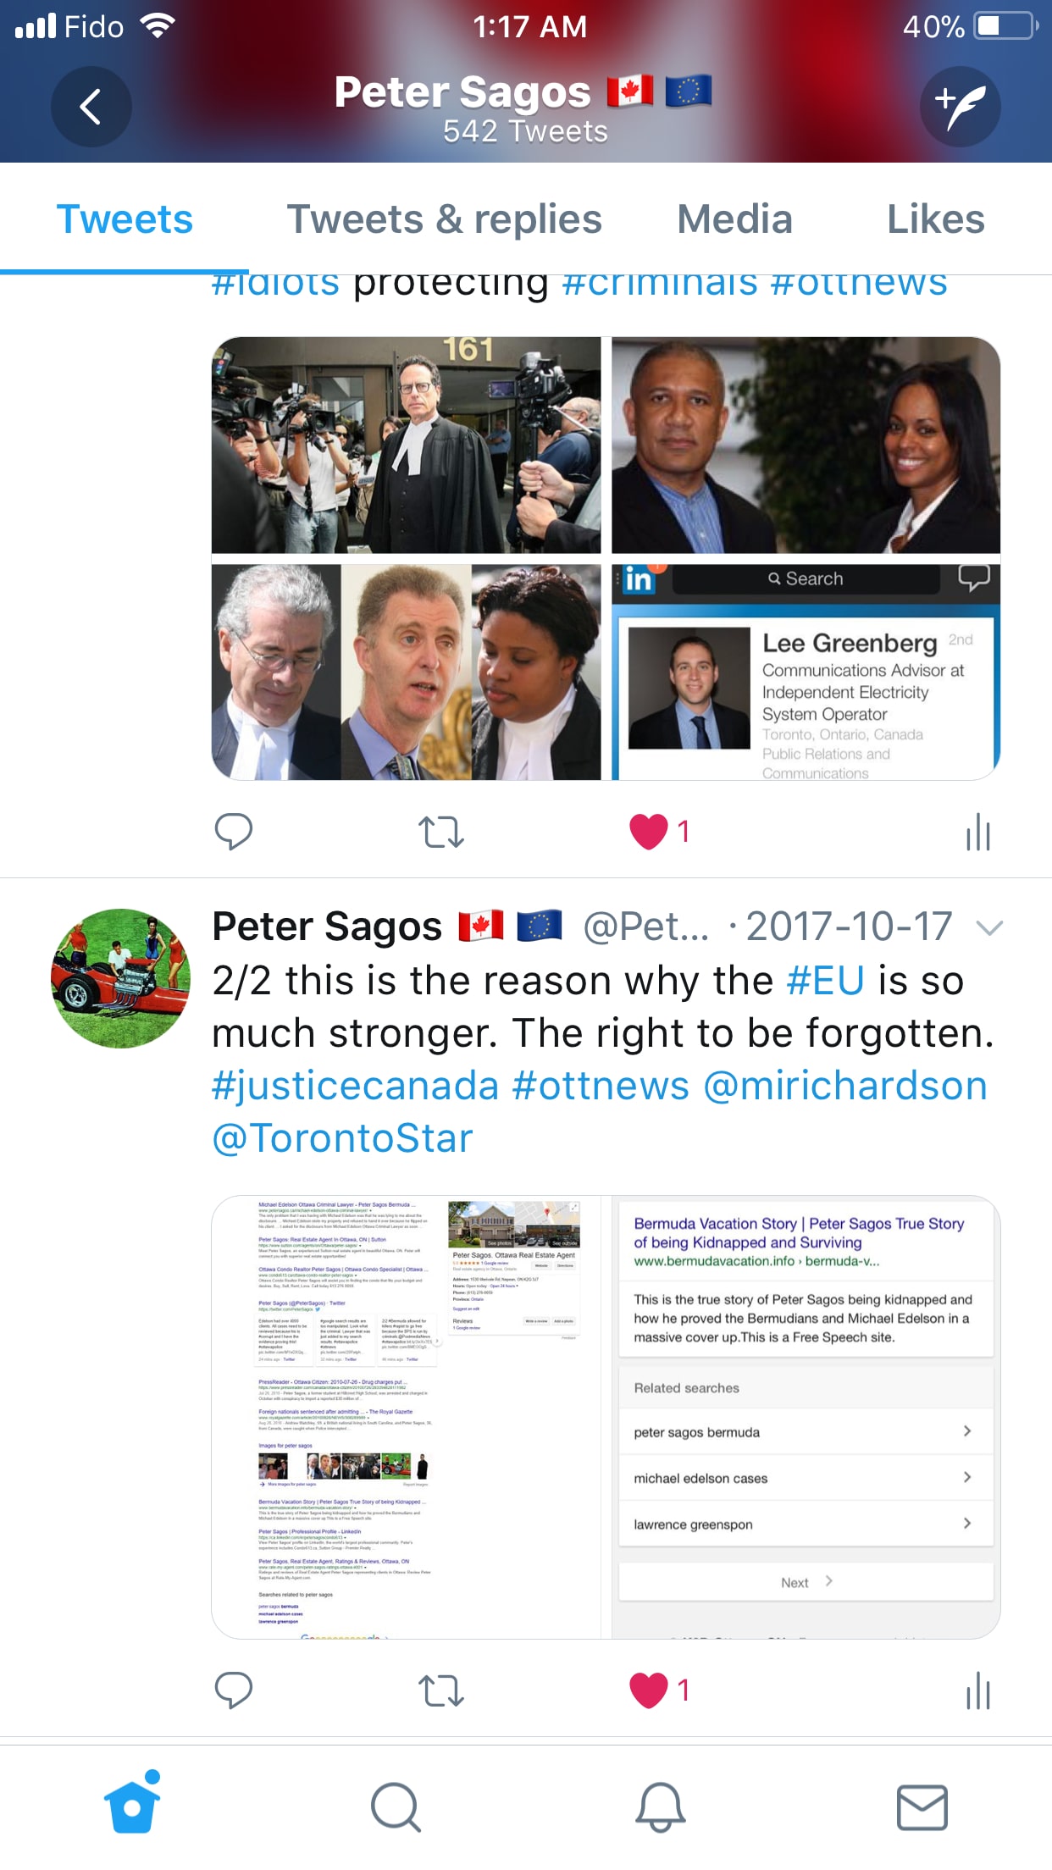Open the @TorontoStar mention link

pyautogui.click(x=342, y=1138)
